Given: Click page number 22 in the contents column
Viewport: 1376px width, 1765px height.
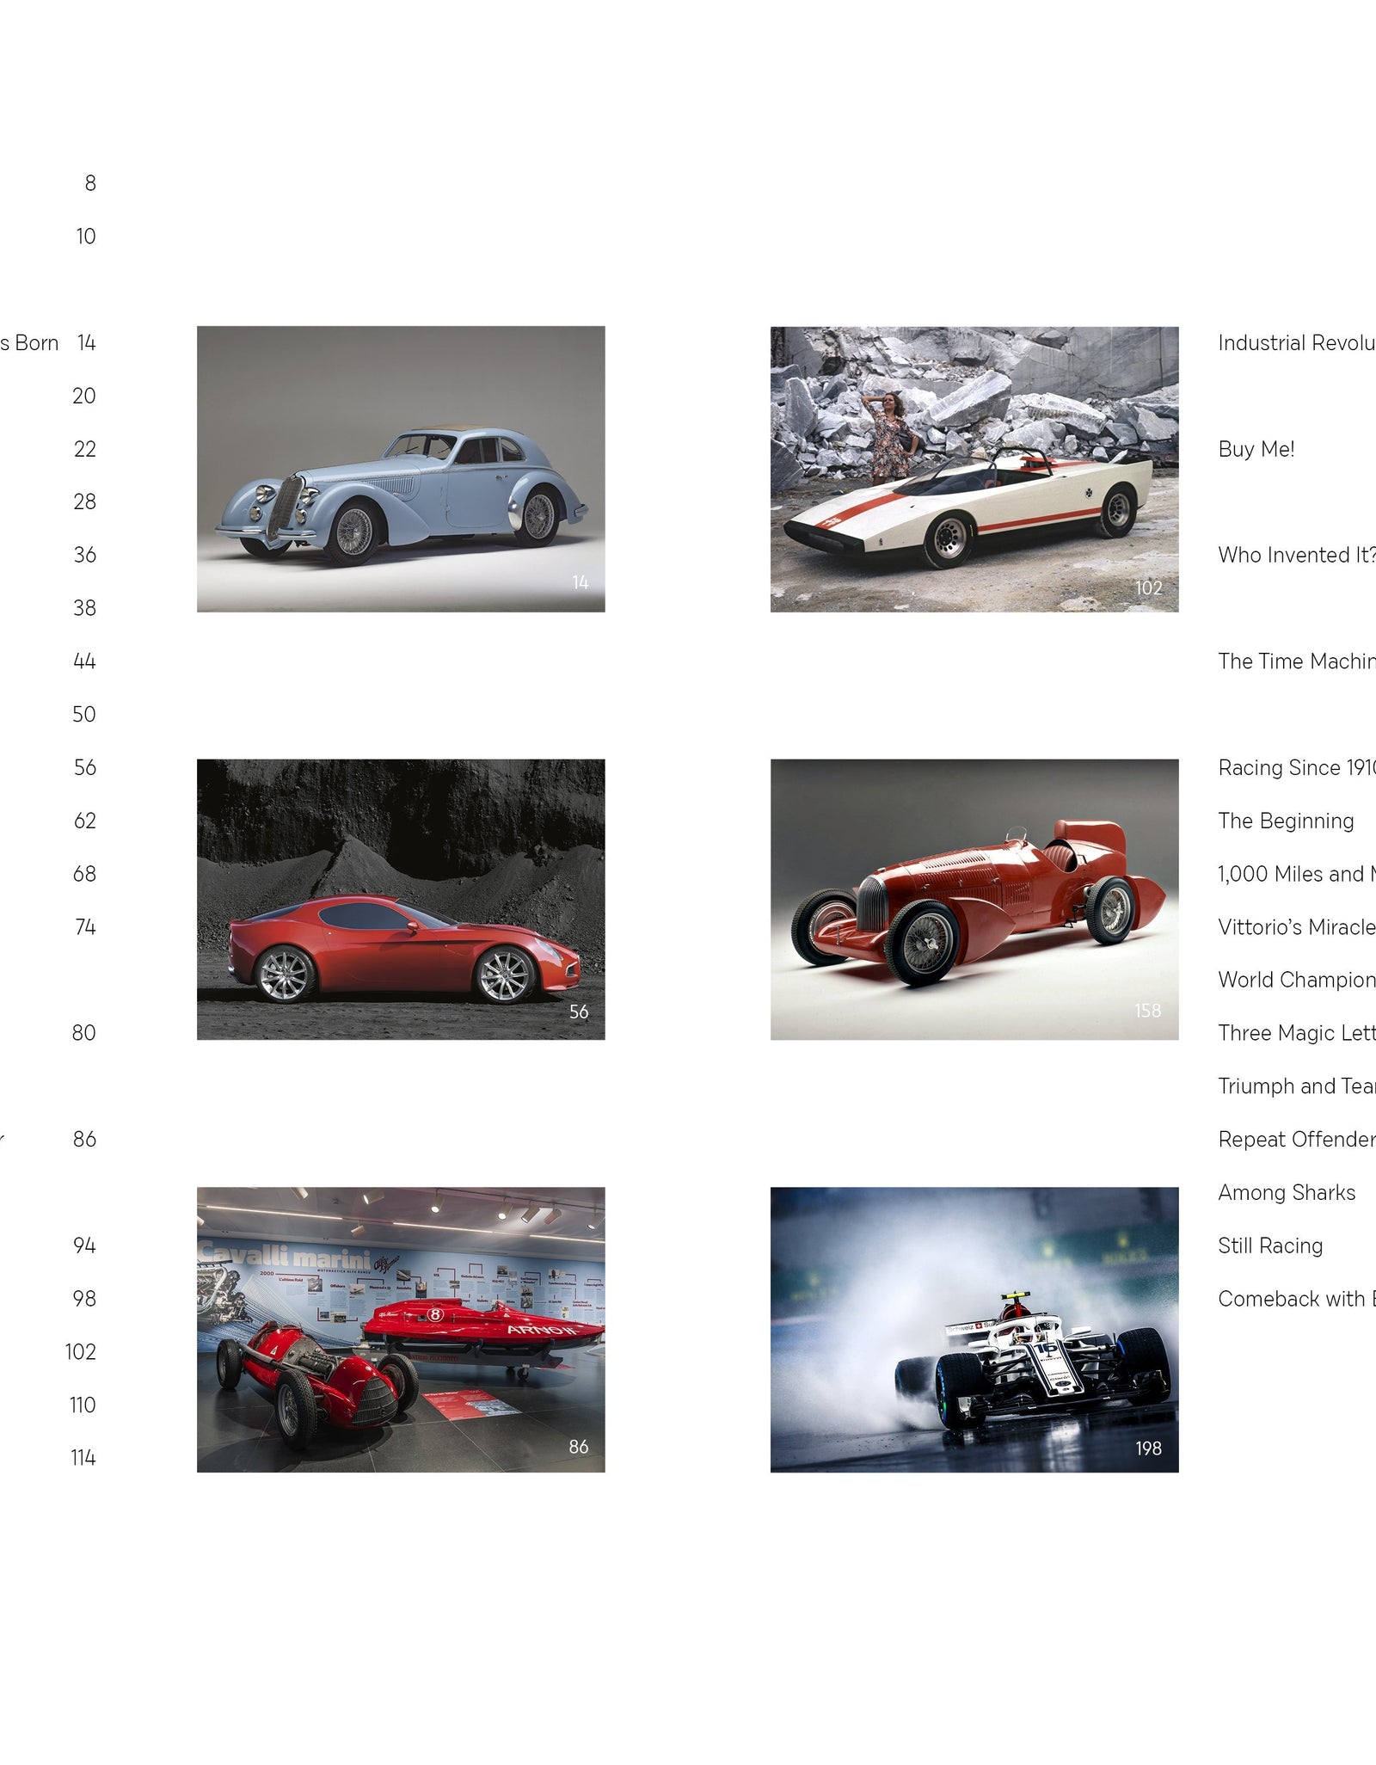Looking at the screenshot, I should 85,449.
